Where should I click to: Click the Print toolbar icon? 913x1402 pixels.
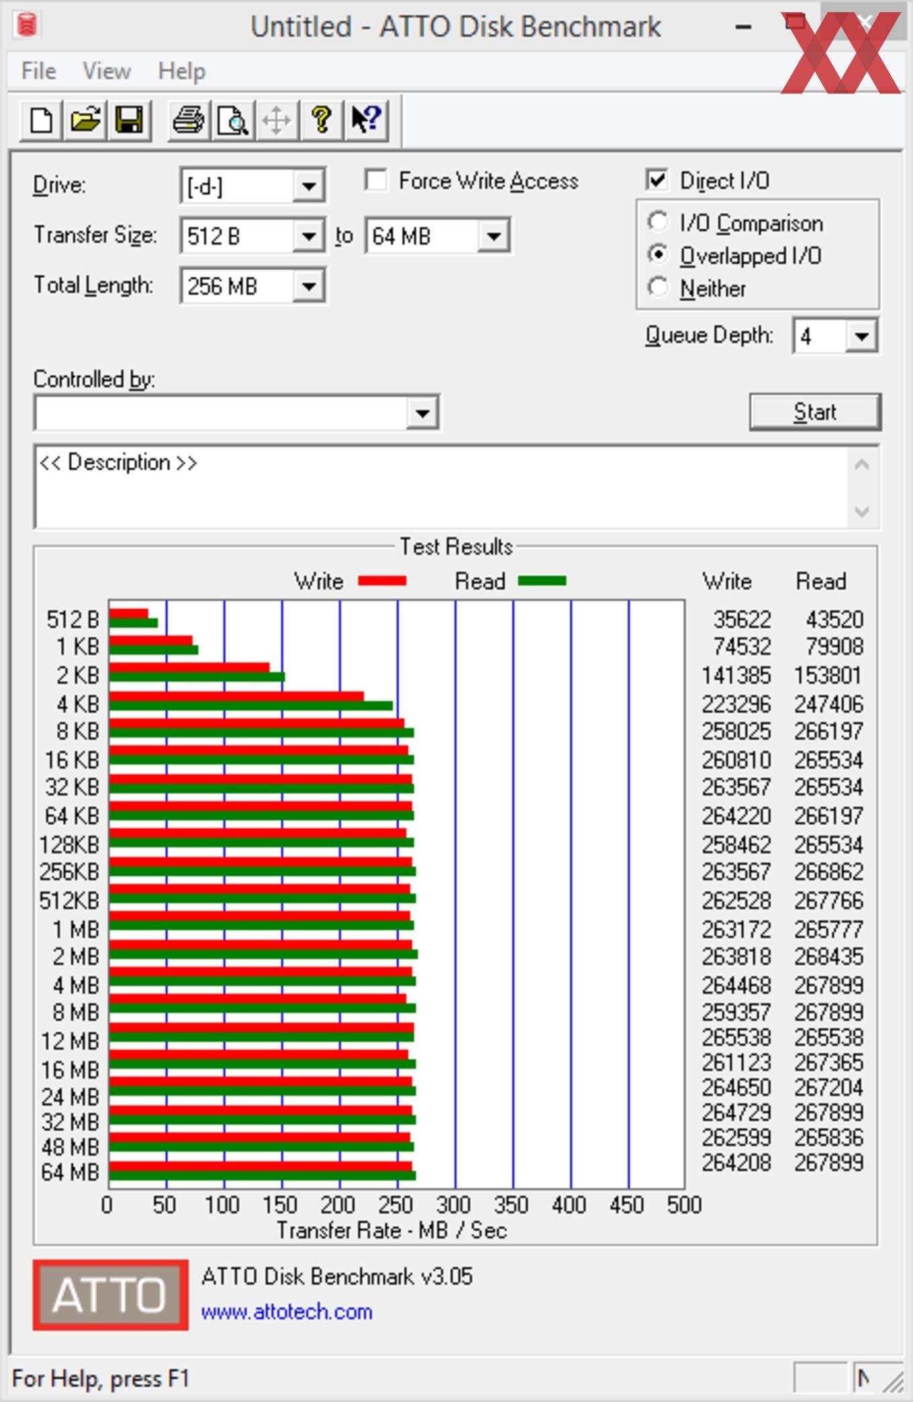tap(189, 121)
